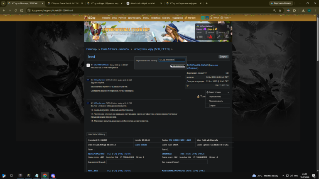Click the browser's page scrollbar thumb
The image size is (319, 179).
click(318, 39)
